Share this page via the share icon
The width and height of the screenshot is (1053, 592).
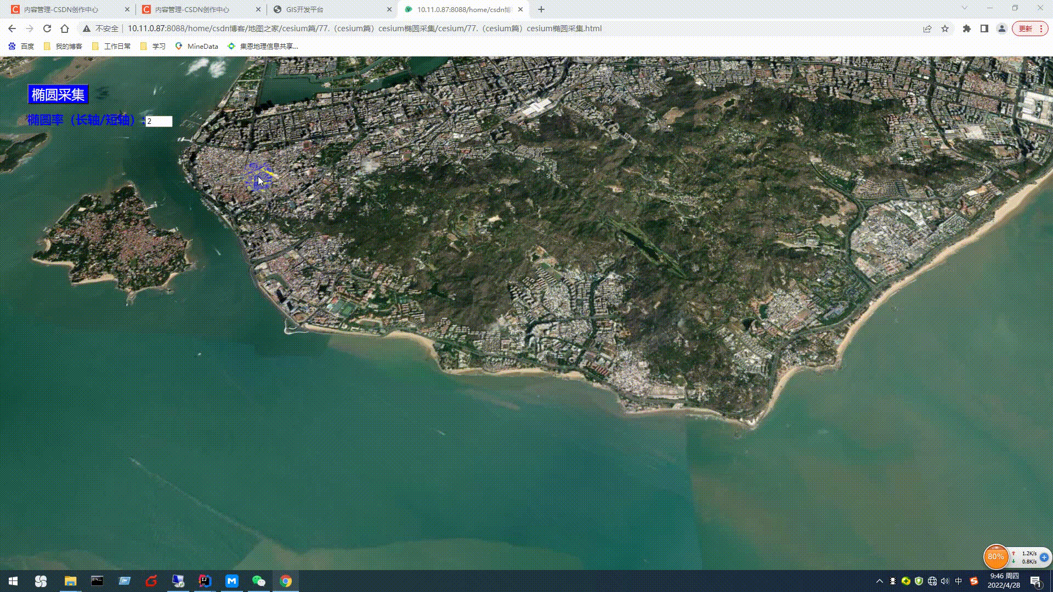click(927, 29)
